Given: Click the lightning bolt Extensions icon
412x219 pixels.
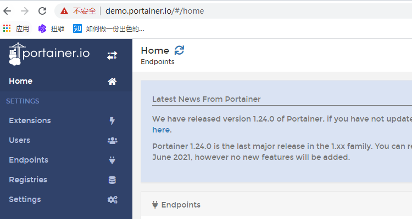Looking at the screenshot, I should (x=112, y=121).
